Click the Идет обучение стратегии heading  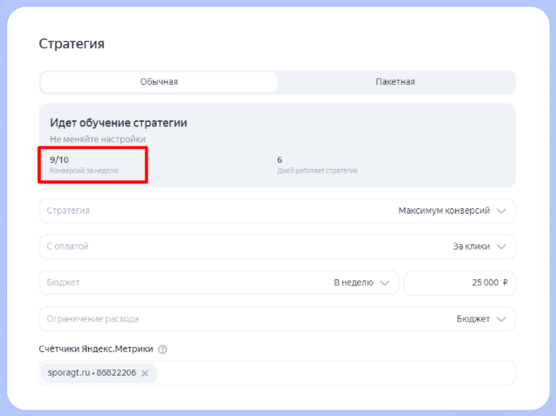[118, 123]
